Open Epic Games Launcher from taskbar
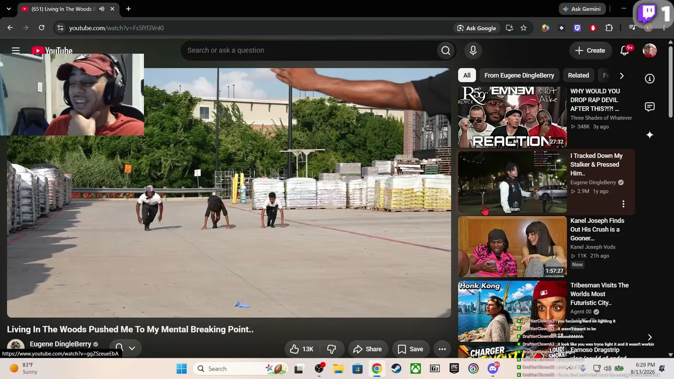Screen dimensions: 674x379 pyautogui.click(x=454, y=368)
